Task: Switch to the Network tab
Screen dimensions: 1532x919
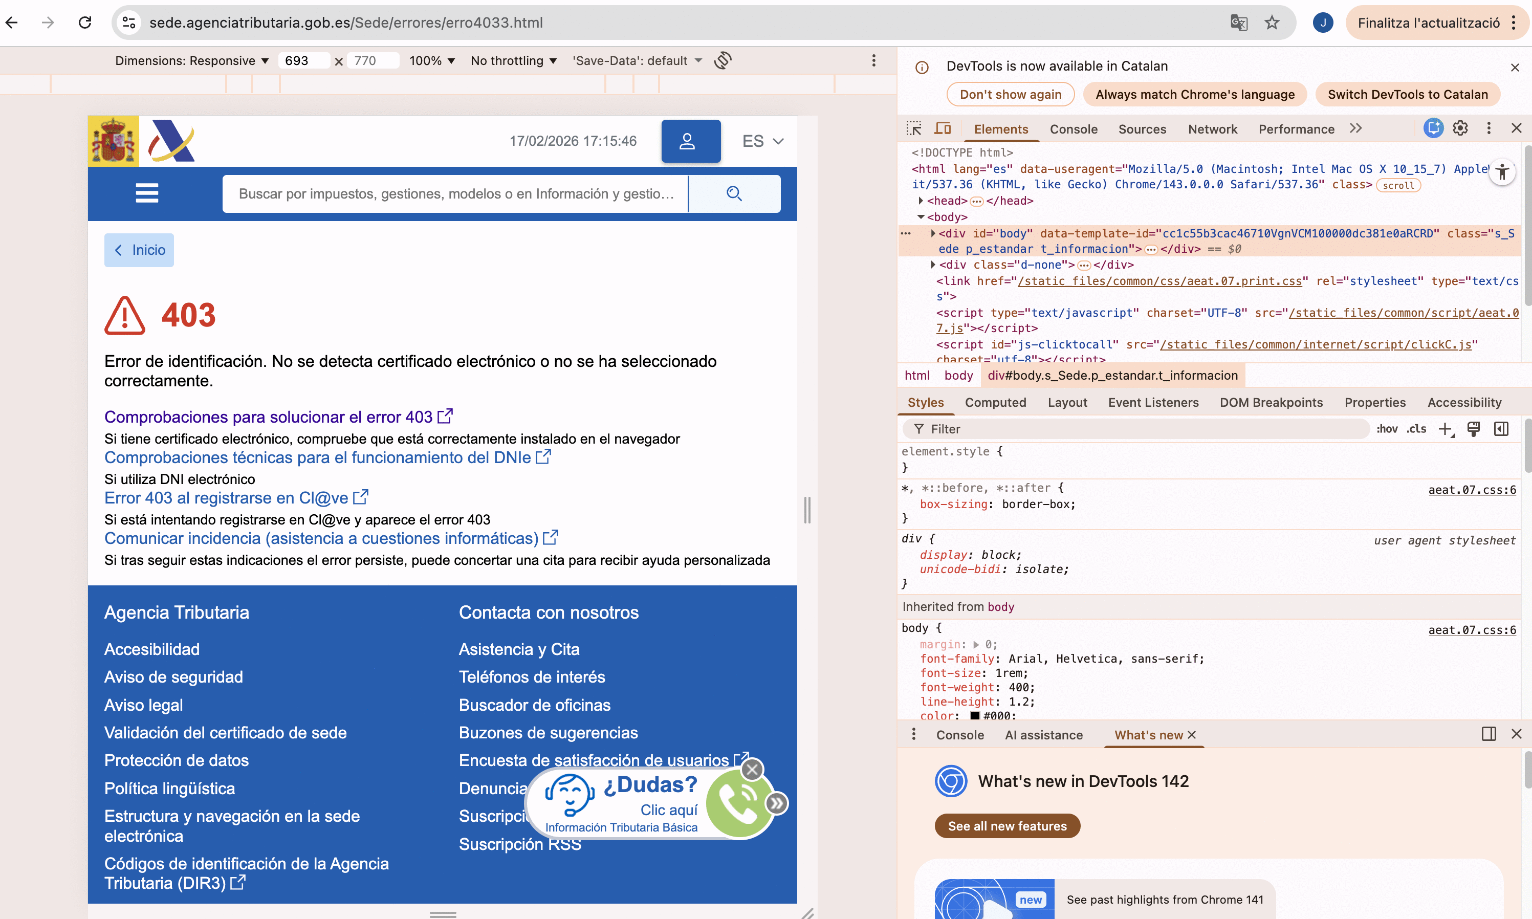Action: (1212, 129)
